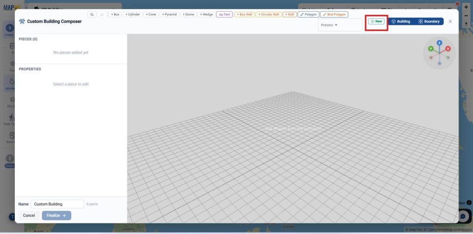Click the blue Z axis on gizmo
Image resolution: width=473 pixels, height=234 pixels.
pyautogui.click(x=440, y=43)
